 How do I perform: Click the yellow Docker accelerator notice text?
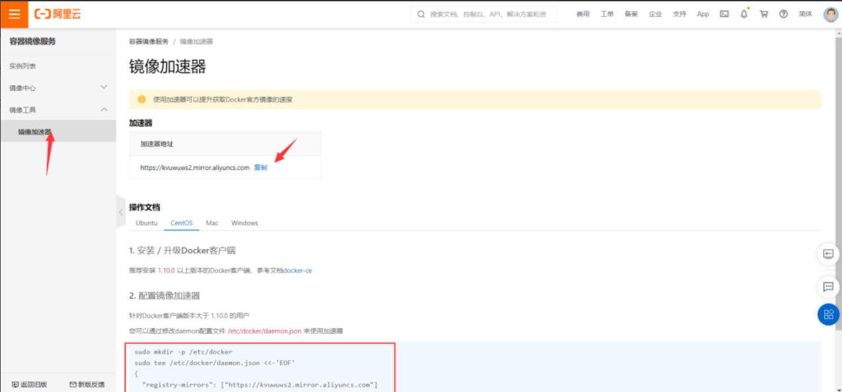pyautogui.click(x=223, y=99)
